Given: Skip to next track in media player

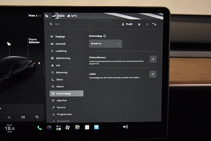Looking at the screenshot, I should [9, 117].
